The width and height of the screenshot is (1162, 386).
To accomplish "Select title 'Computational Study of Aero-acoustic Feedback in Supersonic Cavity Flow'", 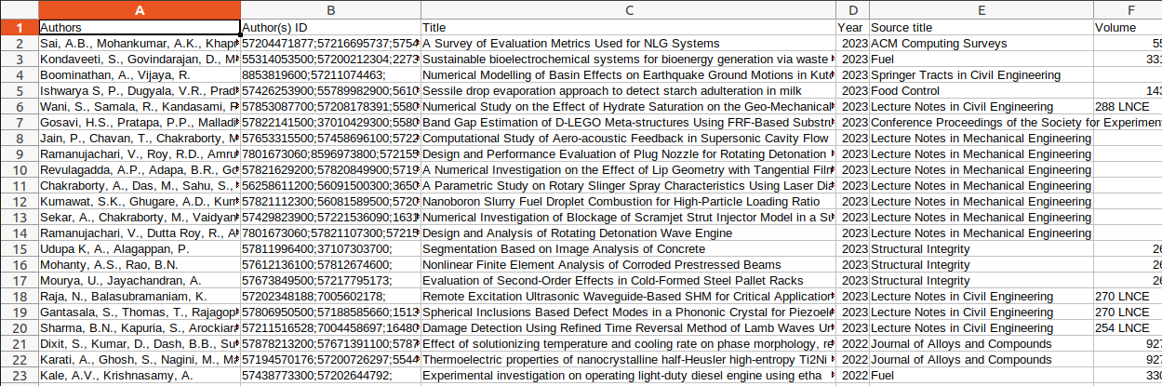I will click(x=628, y=139).
